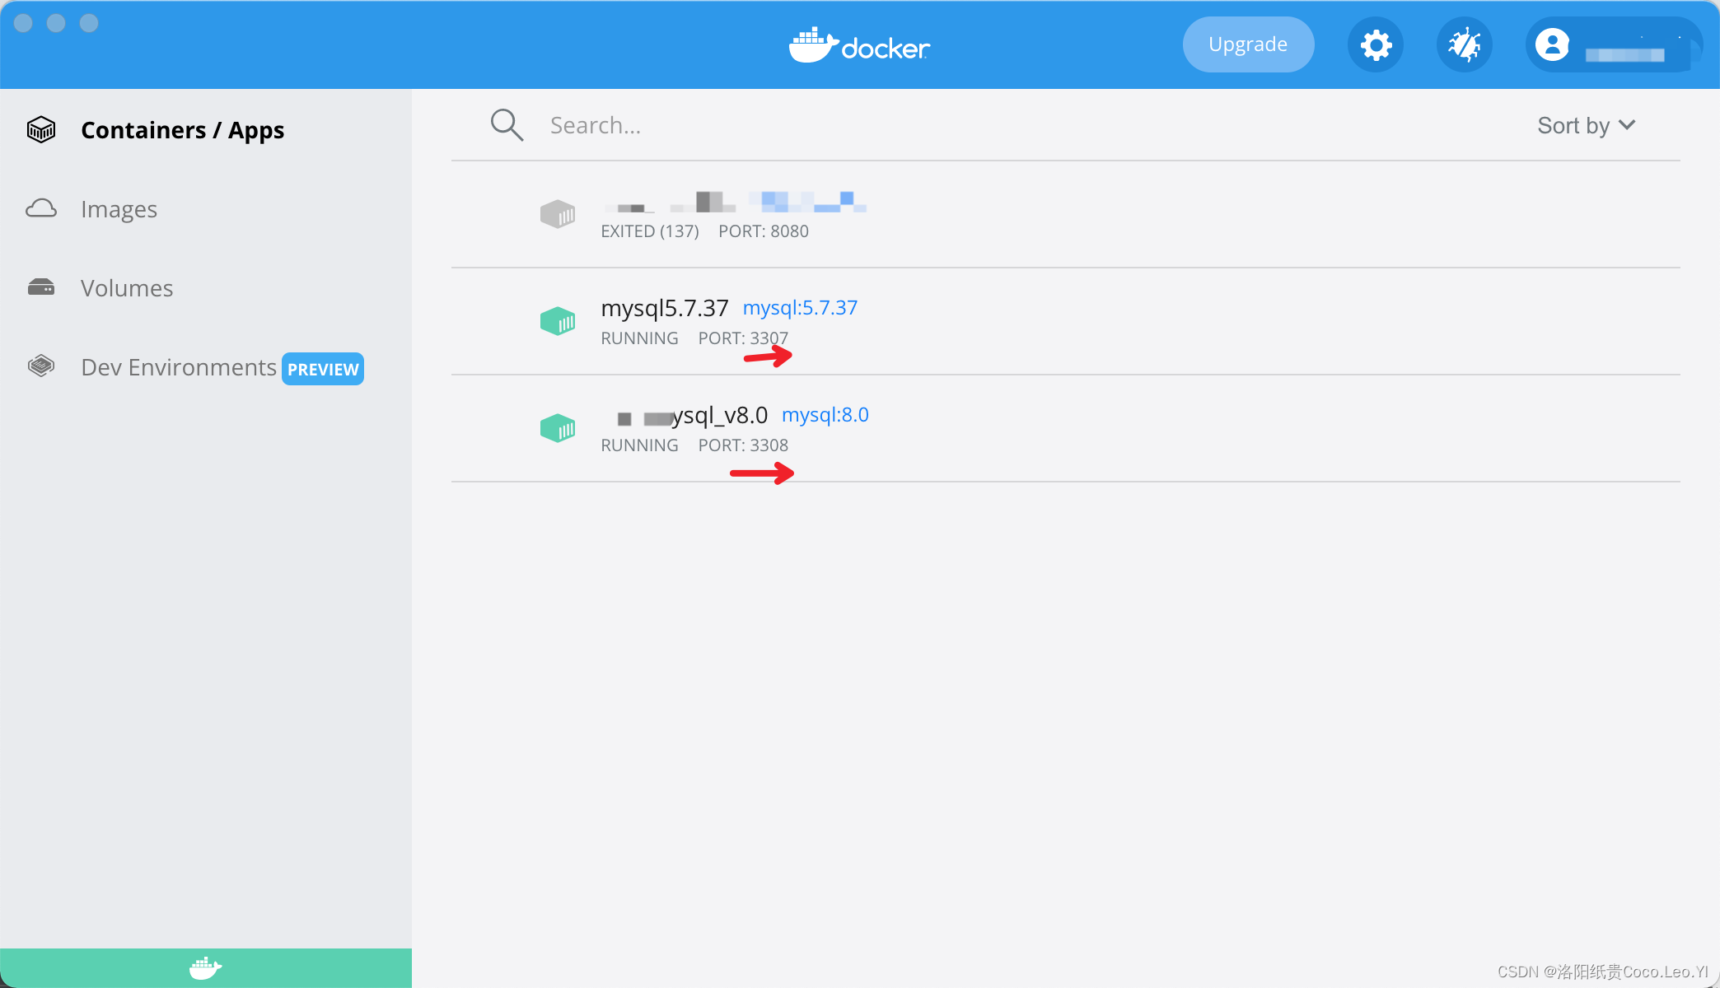The height and width of the screenshot is (988, 1720).
Task: Open the Settings gear icon
Action: coord(1376,44)
